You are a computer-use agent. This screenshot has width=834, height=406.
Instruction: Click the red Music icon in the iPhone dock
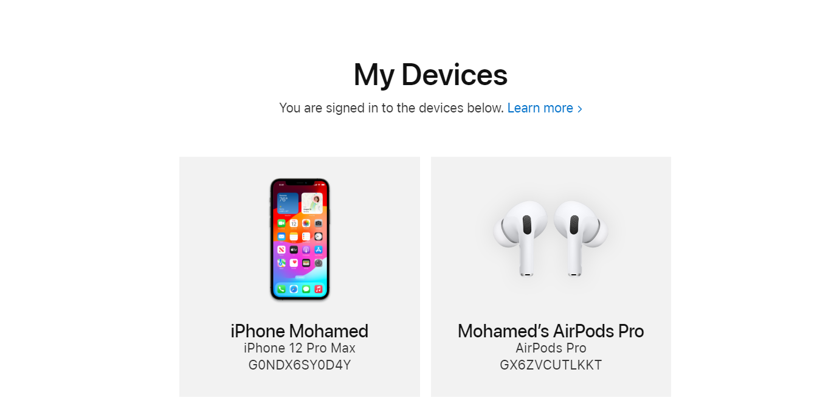pyautogui.click(x=318, y=289)
